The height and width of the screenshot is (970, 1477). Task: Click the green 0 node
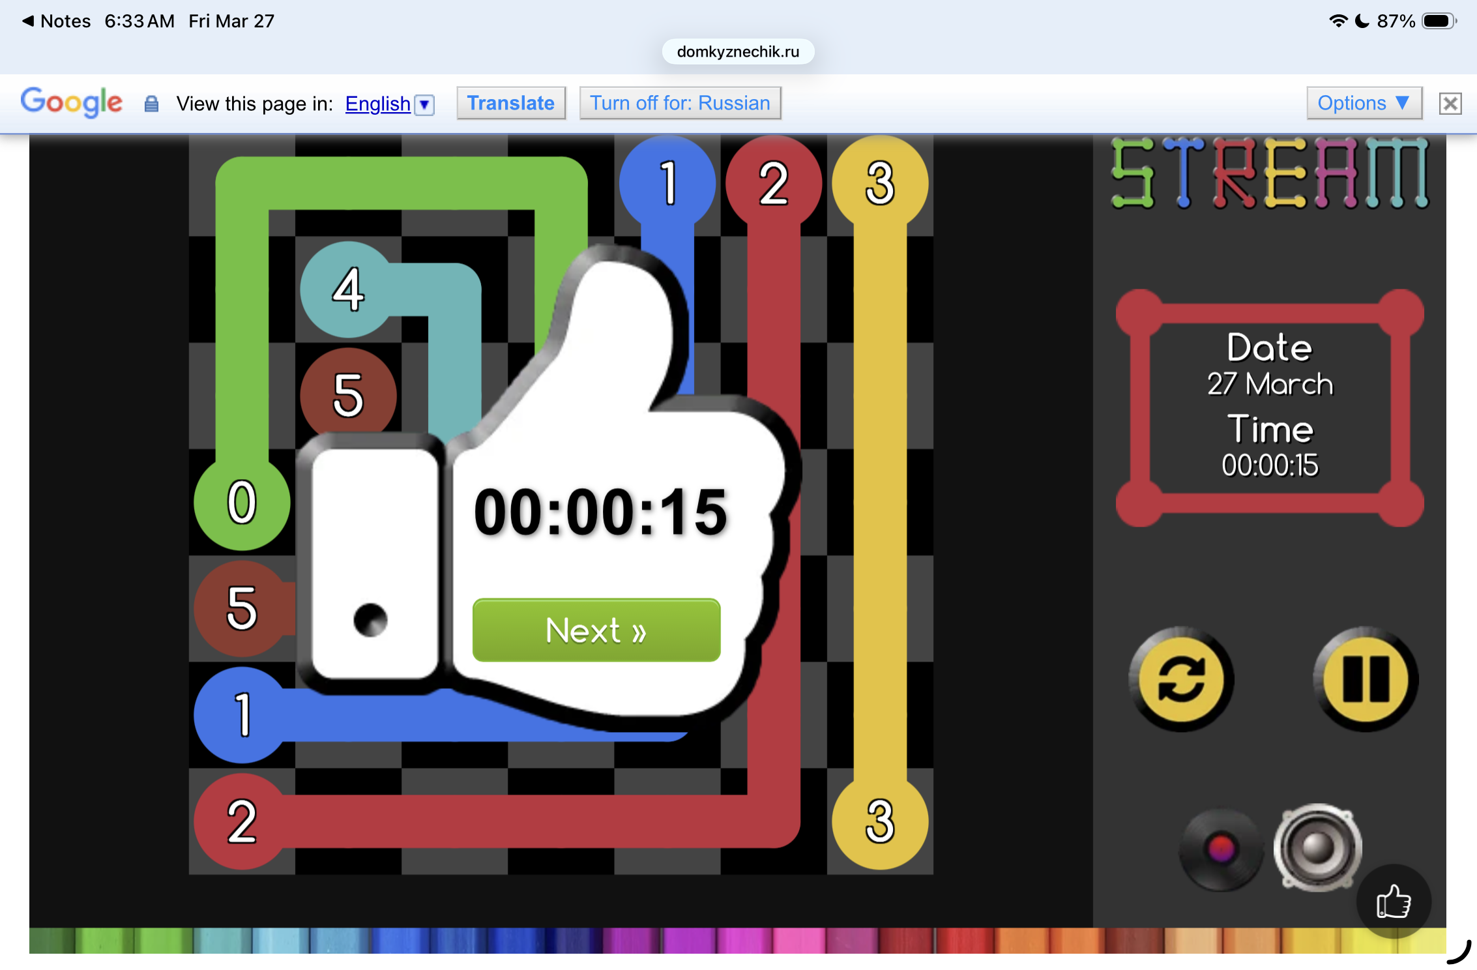pos(242,502)
